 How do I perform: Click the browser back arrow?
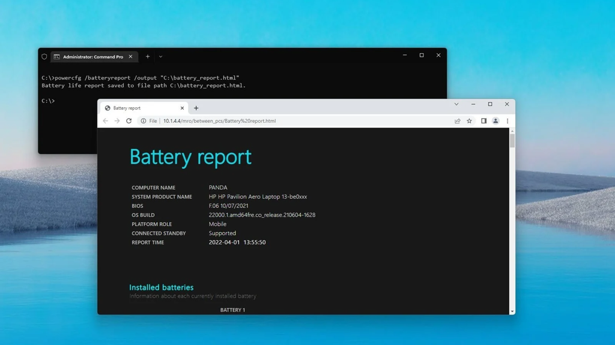[106, 121]
